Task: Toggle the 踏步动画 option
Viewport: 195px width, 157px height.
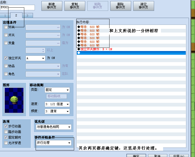Action: 6,132
